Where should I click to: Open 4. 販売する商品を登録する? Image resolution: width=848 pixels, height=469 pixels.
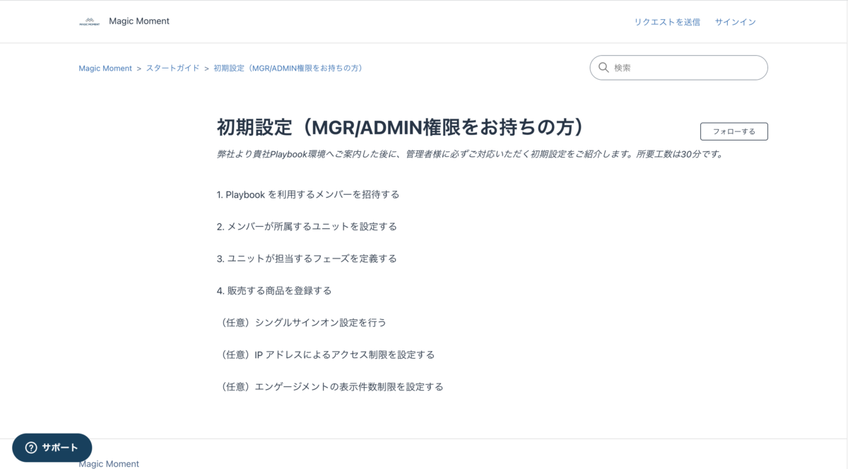(x=274, y=290)
